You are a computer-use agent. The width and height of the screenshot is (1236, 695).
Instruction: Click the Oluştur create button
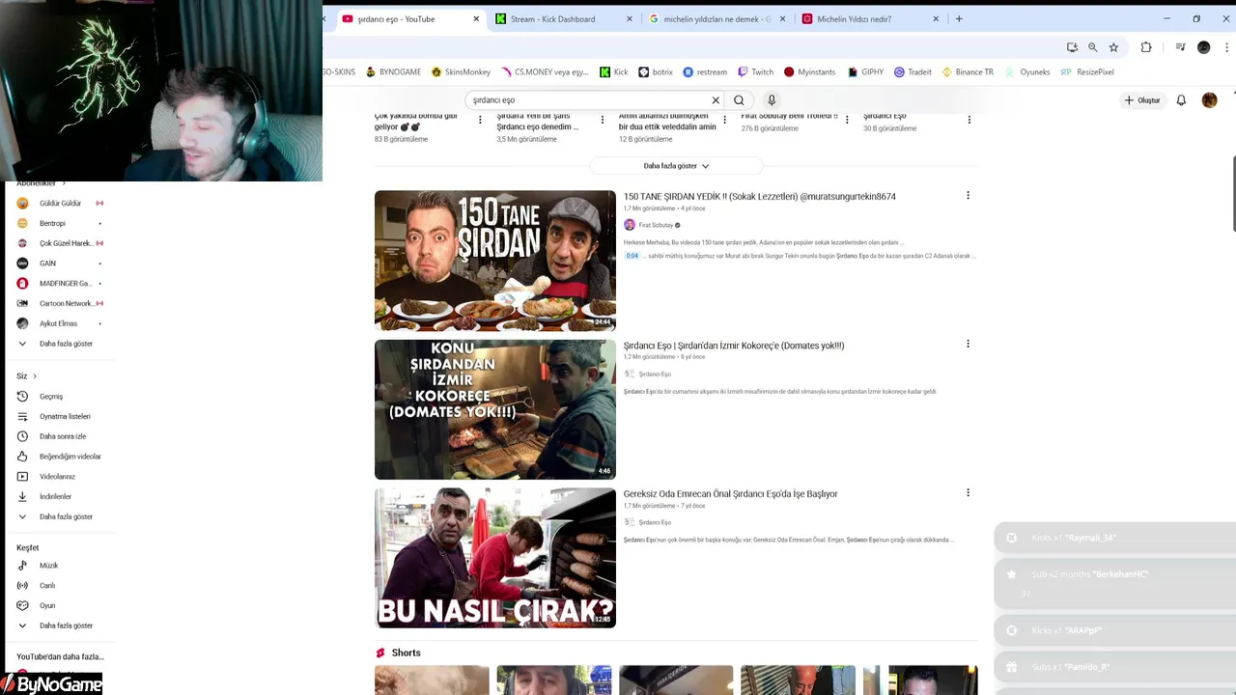coord(1141,100)
